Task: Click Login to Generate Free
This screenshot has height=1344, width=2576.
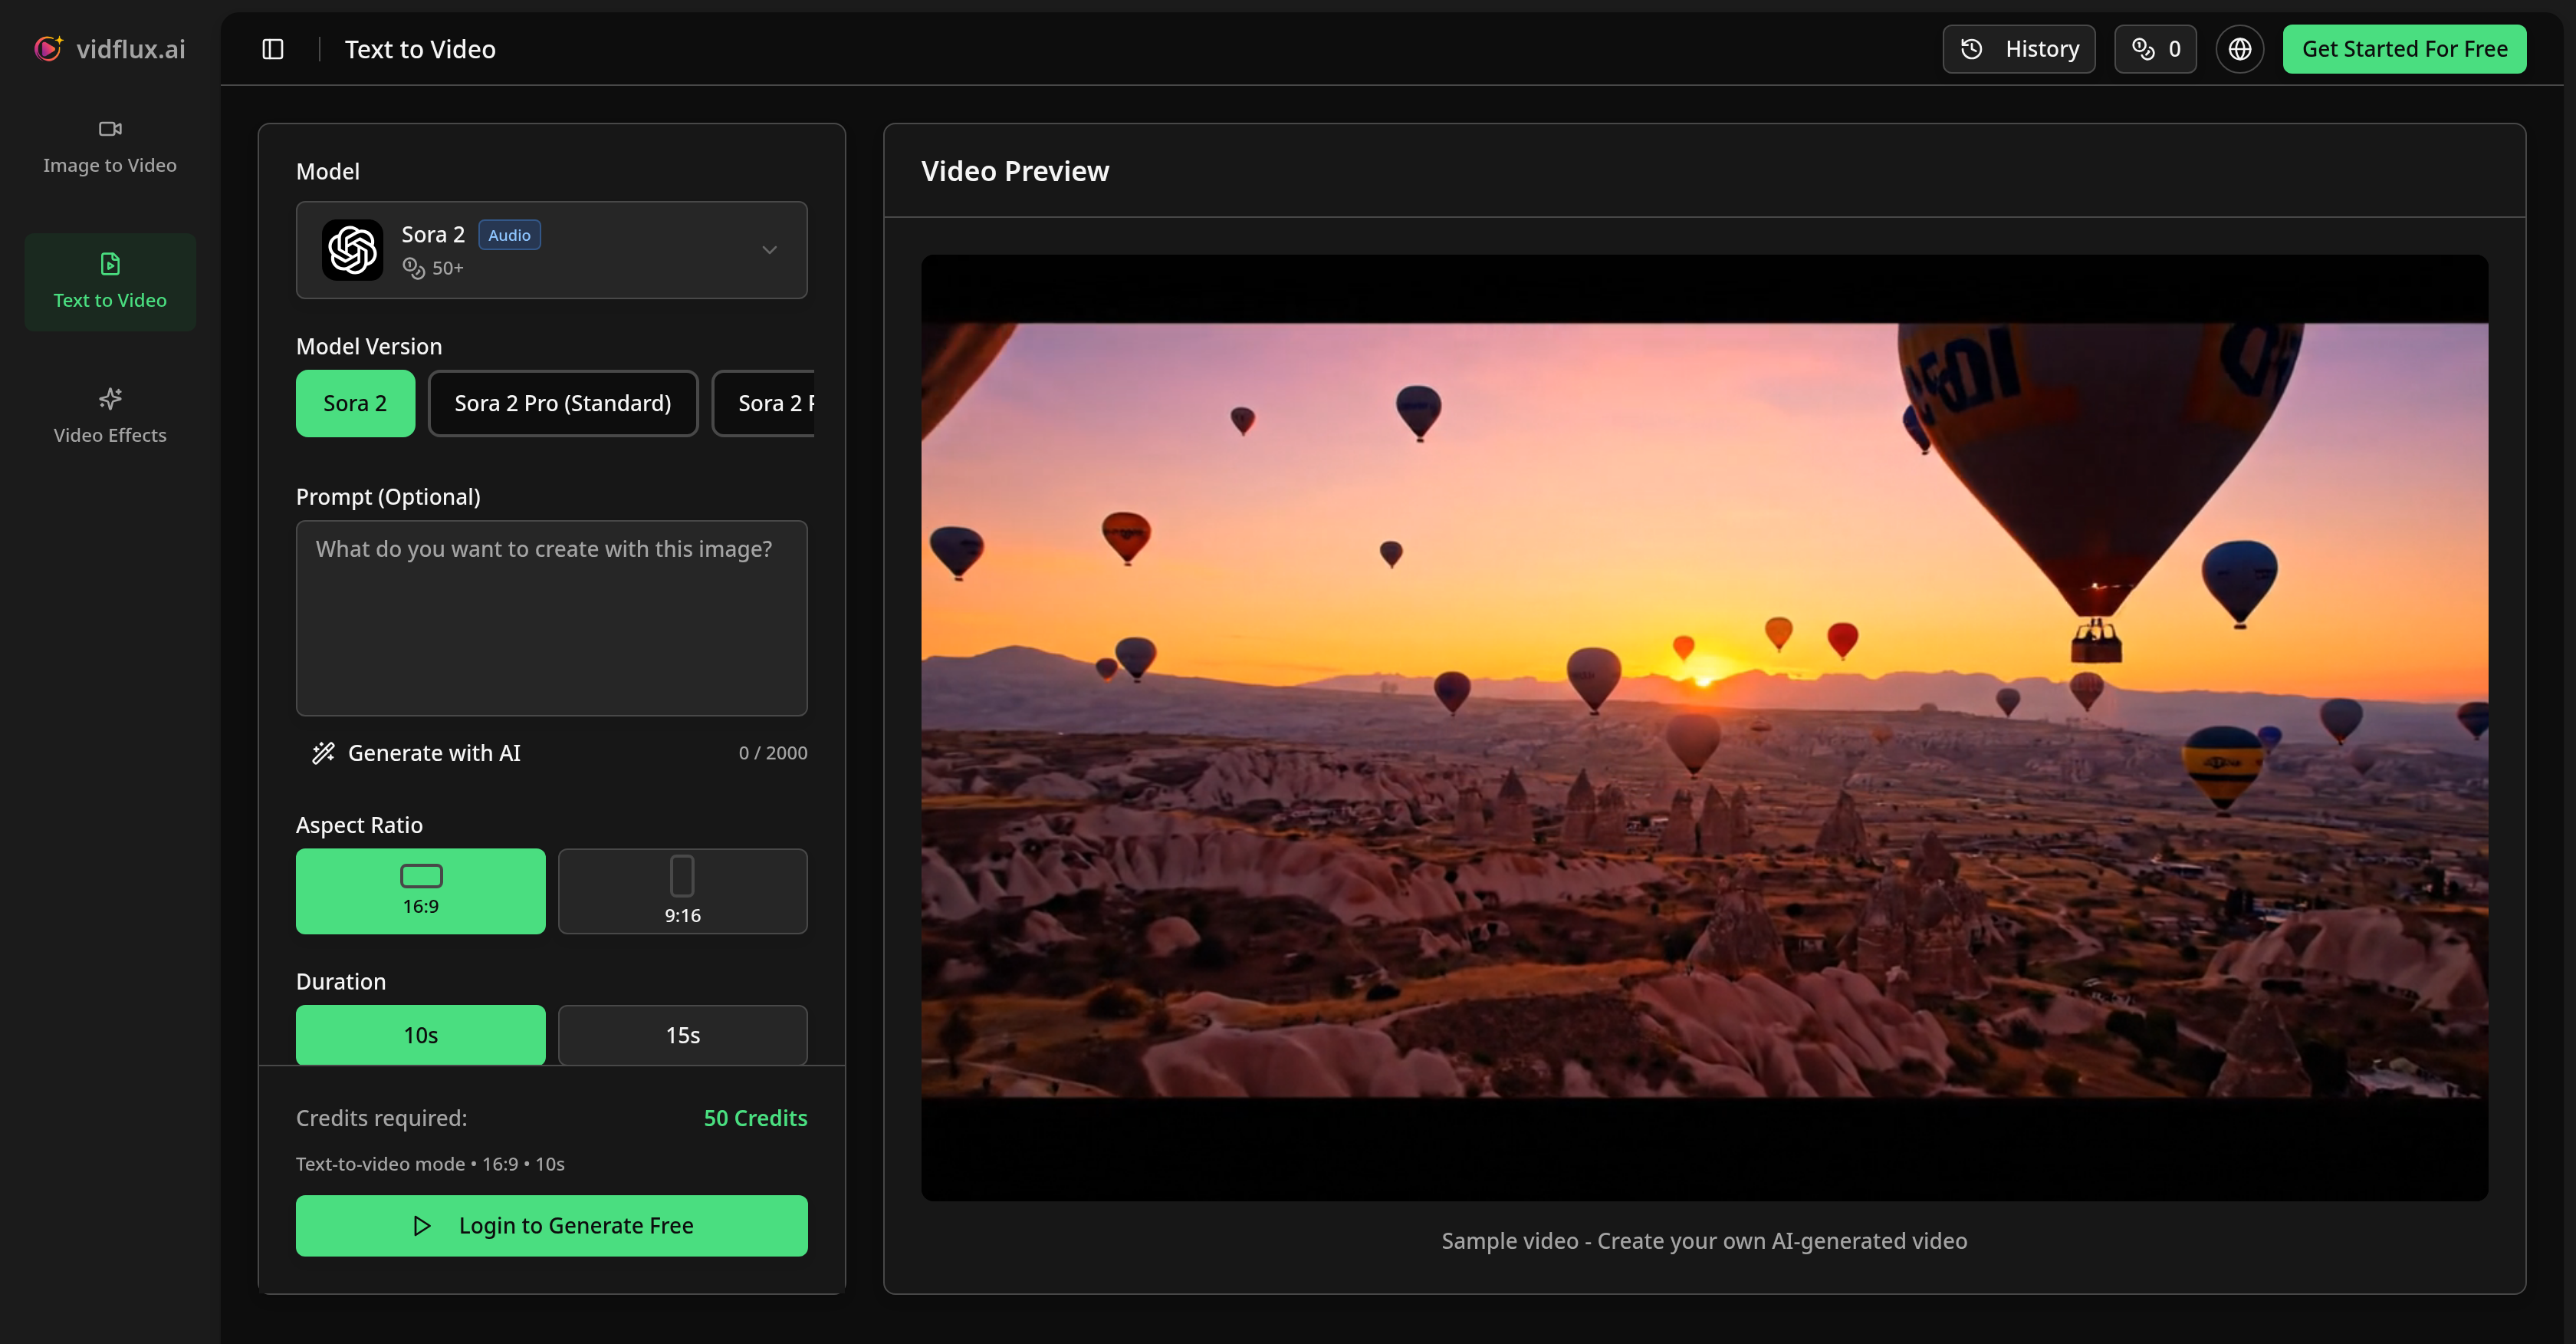Action: pyautogui.click(x=551, y=1225)
